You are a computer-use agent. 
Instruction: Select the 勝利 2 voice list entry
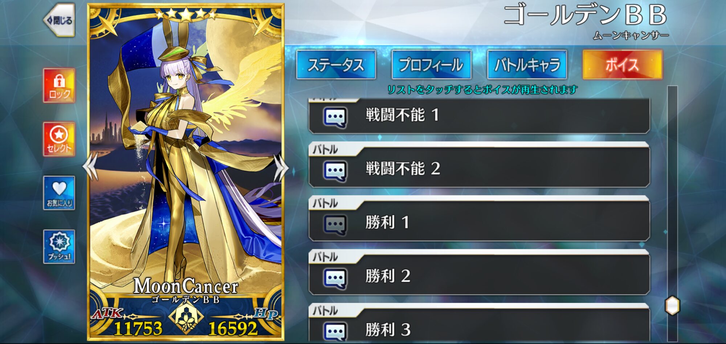[x=479, y=272]
